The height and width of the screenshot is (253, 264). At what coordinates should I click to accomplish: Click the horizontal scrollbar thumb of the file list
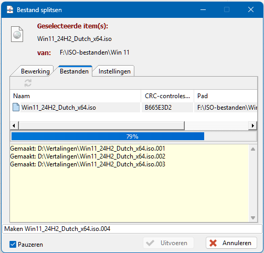[101, 125]
